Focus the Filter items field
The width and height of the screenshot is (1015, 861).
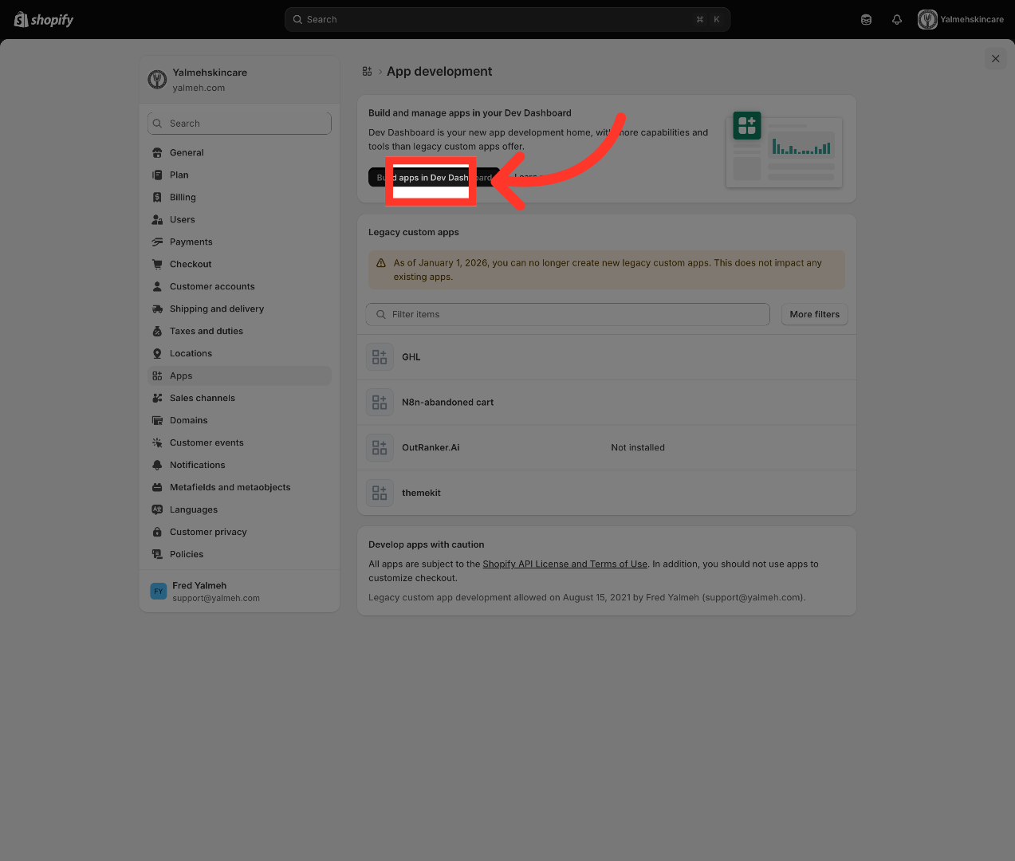pos(568,314)
